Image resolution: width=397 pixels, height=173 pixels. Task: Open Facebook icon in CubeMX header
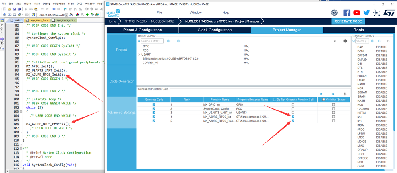(x=347, y=13)
